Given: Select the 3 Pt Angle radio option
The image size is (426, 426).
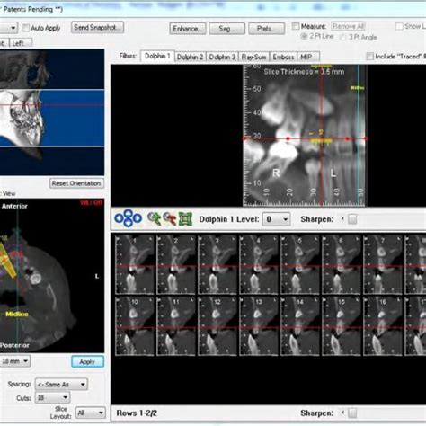Looking at the screenshot, I should tap(343, 37).
